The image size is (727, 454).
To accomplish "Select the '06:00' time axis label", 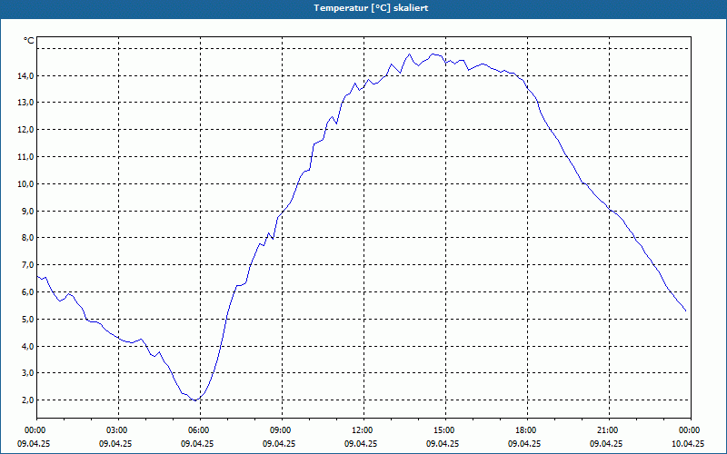I will pyautogui.click(x=198, y=430).
